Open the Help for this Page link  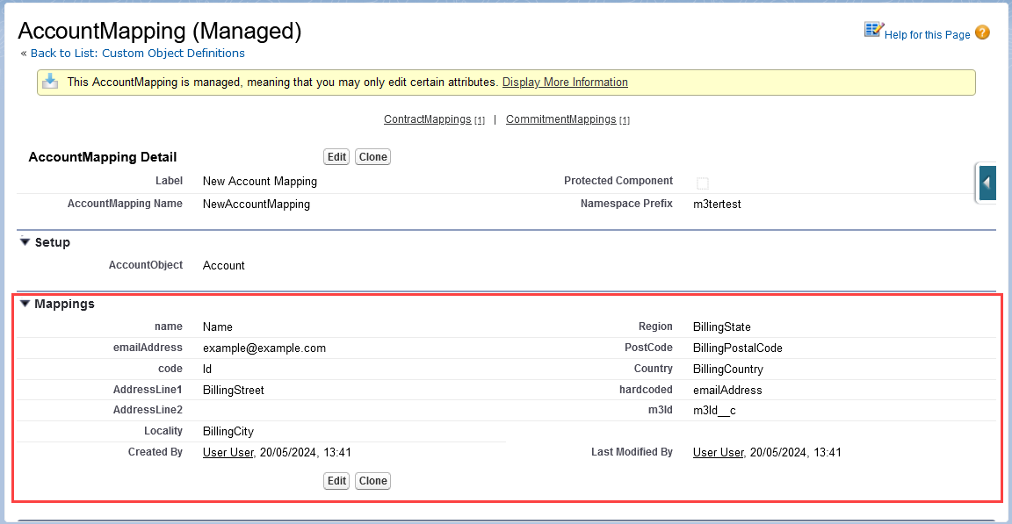coord(928,35)
